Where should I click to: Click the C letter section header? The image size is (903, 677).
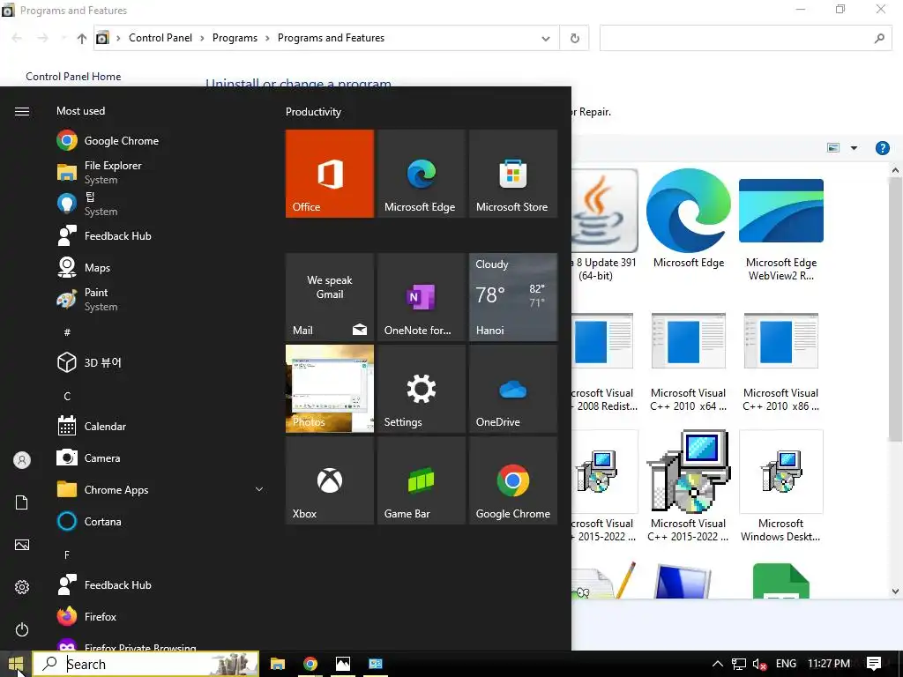[67, 396]
